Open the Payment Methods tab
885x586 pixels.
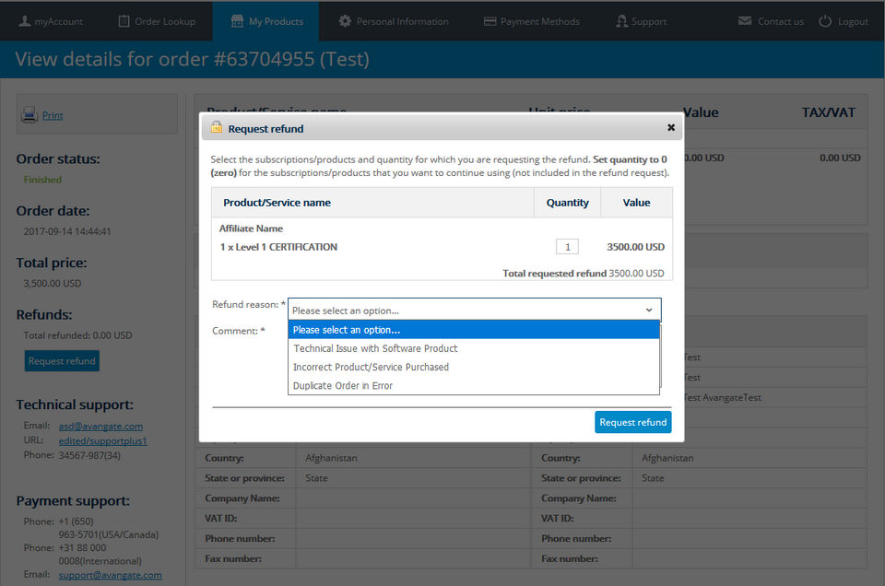point(540,21)
